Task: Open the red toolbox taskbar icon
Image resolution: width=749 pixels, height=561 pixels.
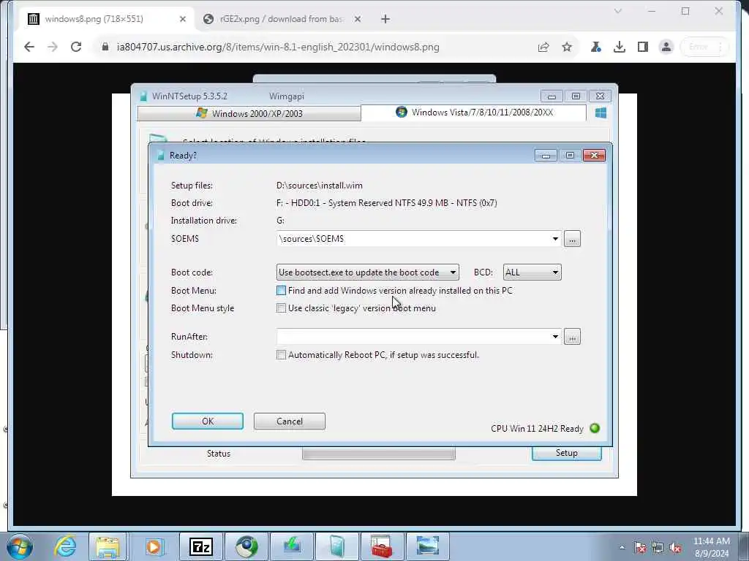Action: tap(382, 546)
